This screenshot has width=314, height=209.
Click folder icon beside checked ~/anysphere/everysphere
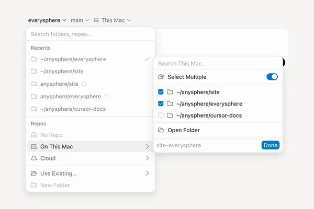coord(170,103)
